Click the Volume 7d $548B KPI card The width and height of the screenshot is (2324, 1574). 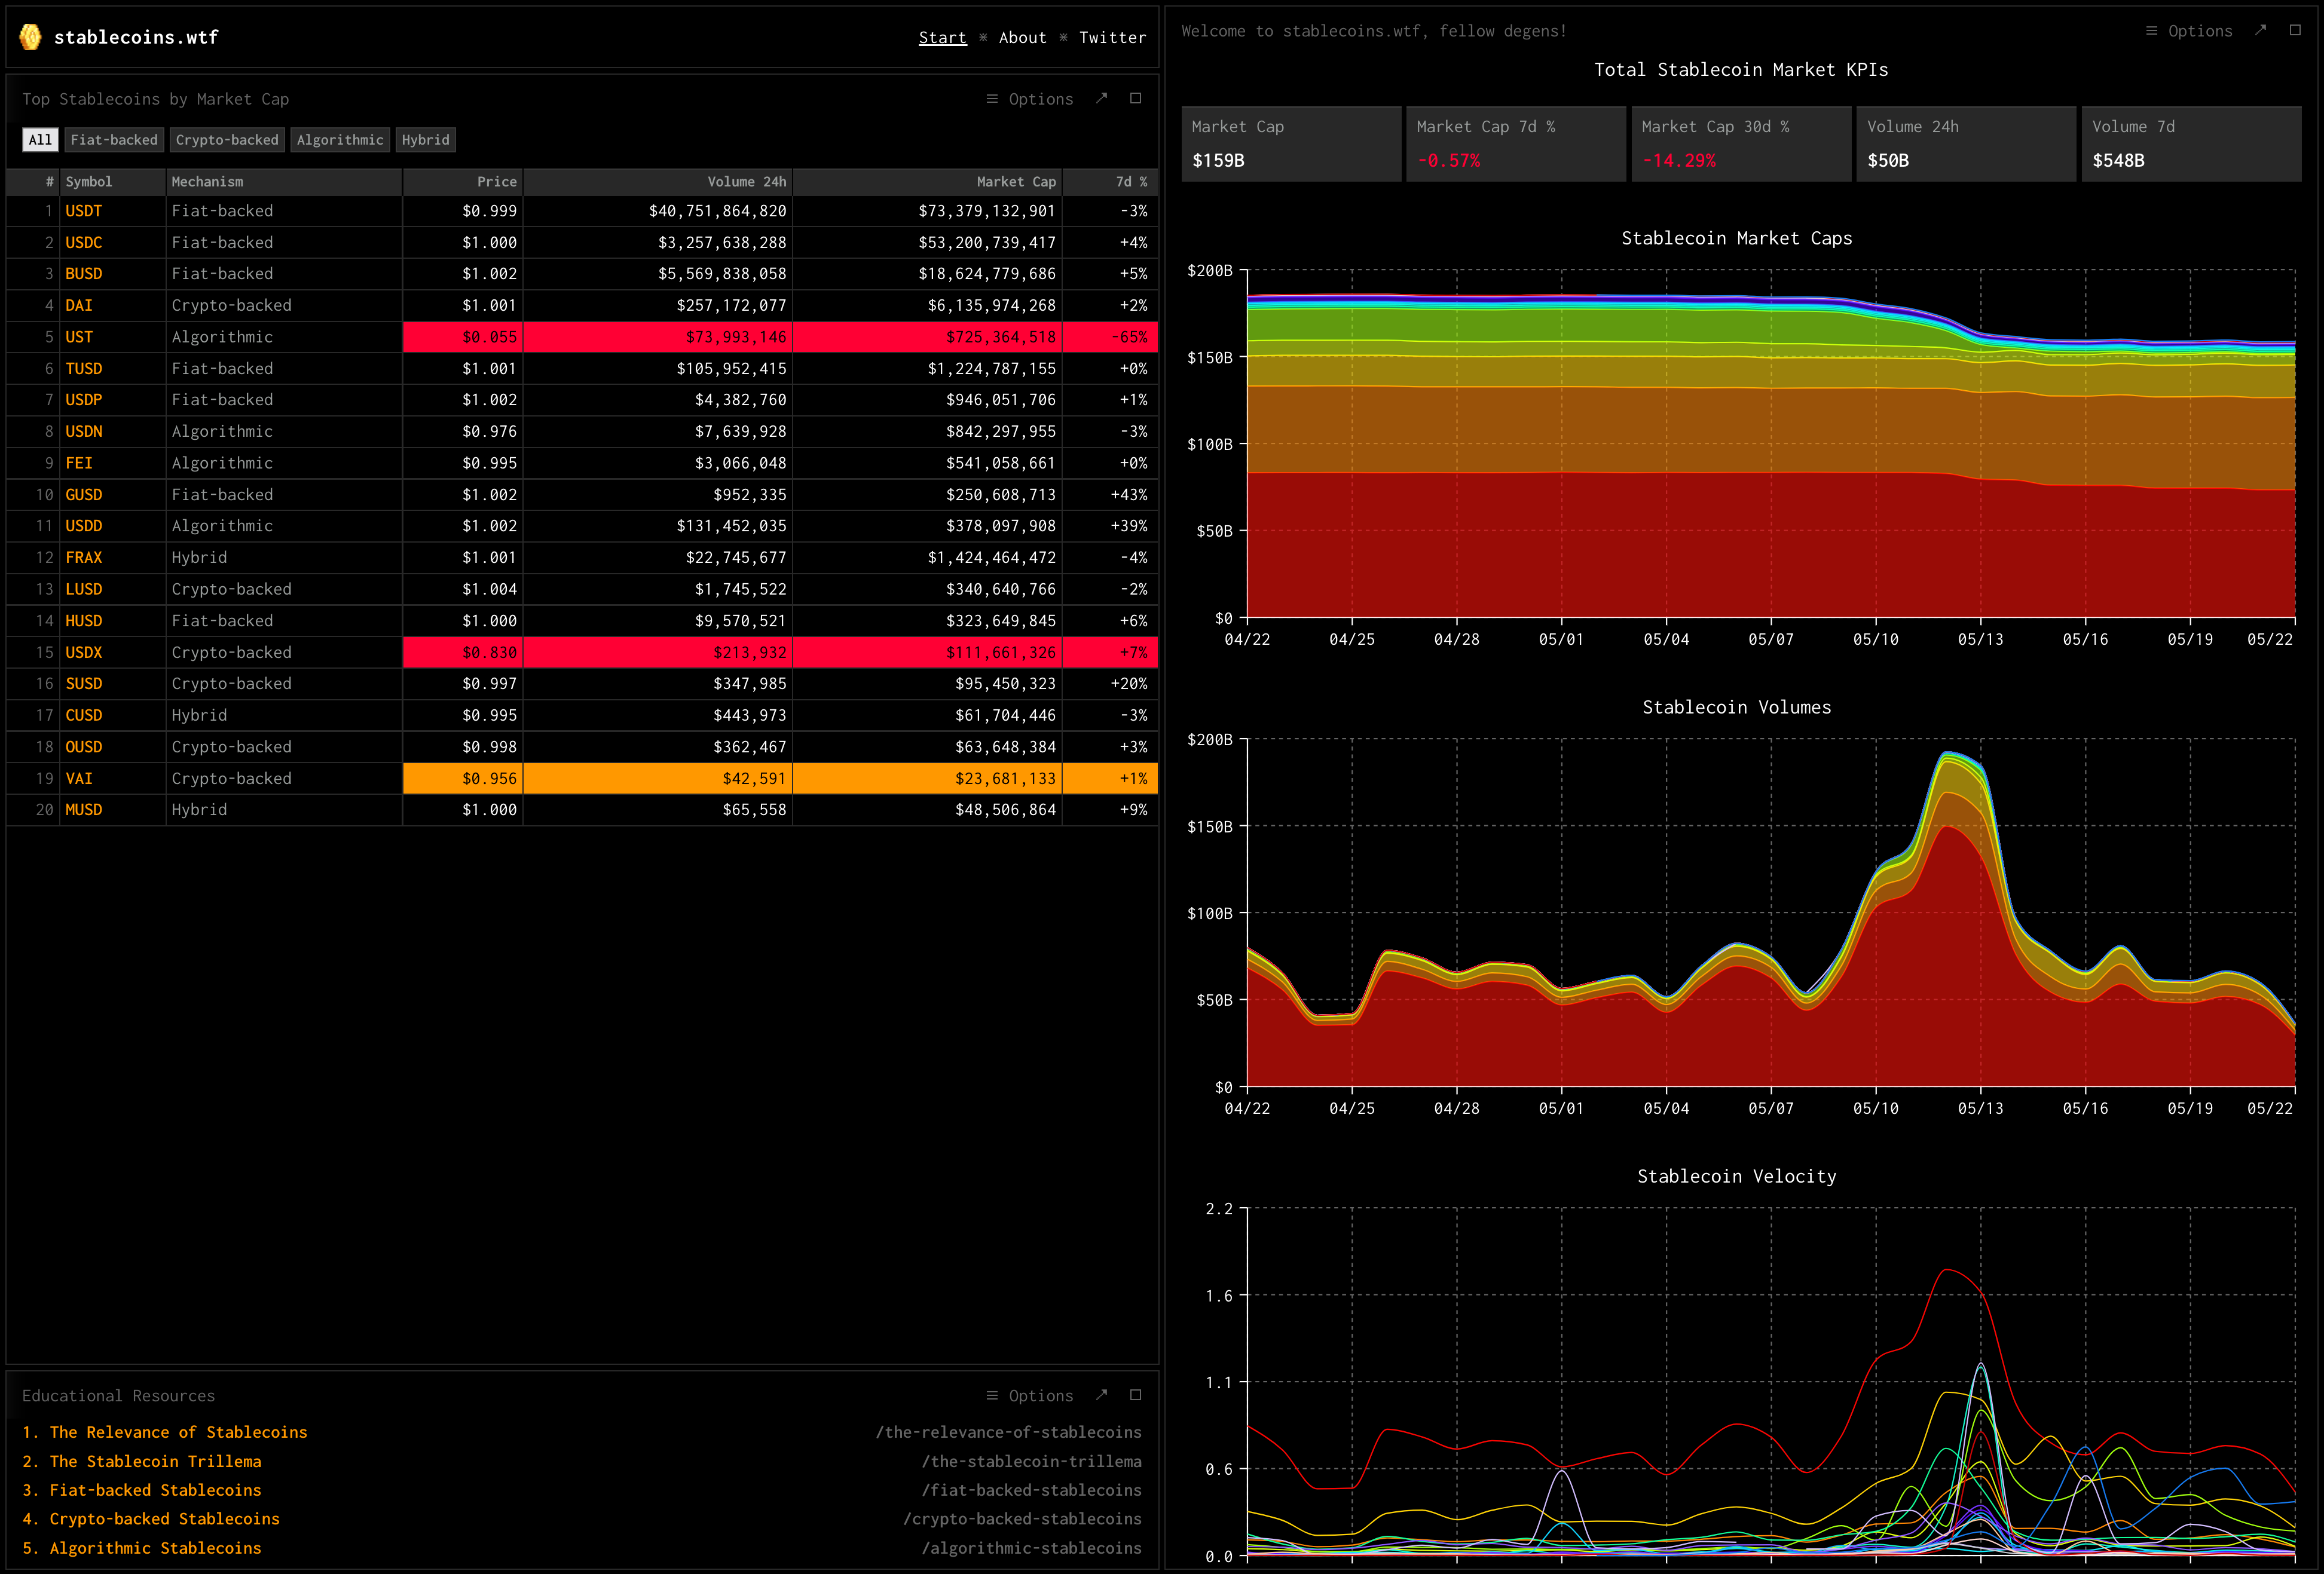2191,144
